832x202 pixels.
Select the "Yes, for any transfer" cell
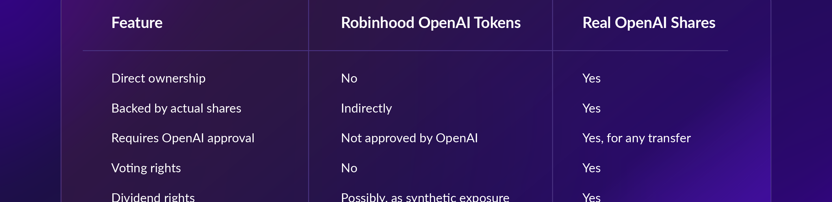(x=636, y=138)
